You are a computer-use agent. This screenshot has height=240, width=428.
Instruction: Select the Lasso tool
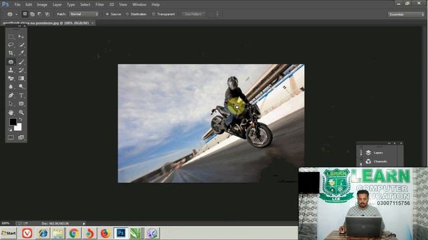click(x=11, y=45)
